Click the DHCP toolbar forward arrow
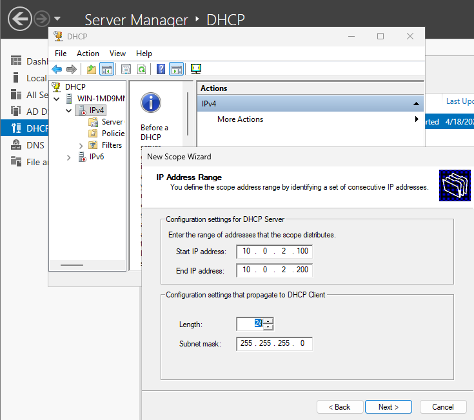Viewport: 474px width, 420px height. [72, 69]
